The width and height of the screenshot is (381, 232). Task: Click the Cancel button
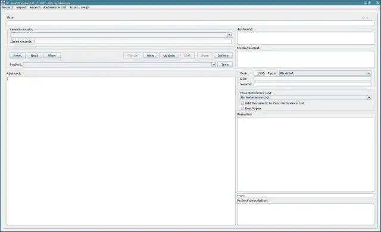(133, 55)
